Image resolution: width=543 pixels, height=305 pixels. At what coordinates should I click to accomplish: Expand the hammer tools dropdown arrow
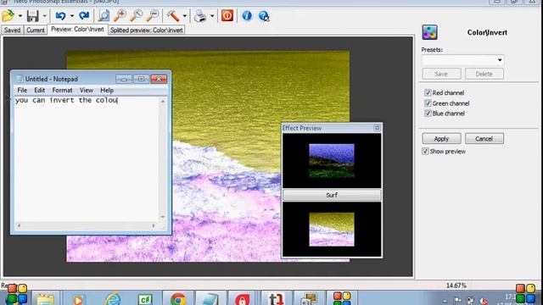pos(185,16)
